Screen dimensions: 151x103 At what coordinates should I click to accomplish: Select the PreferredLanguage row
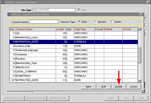(74, 50)
